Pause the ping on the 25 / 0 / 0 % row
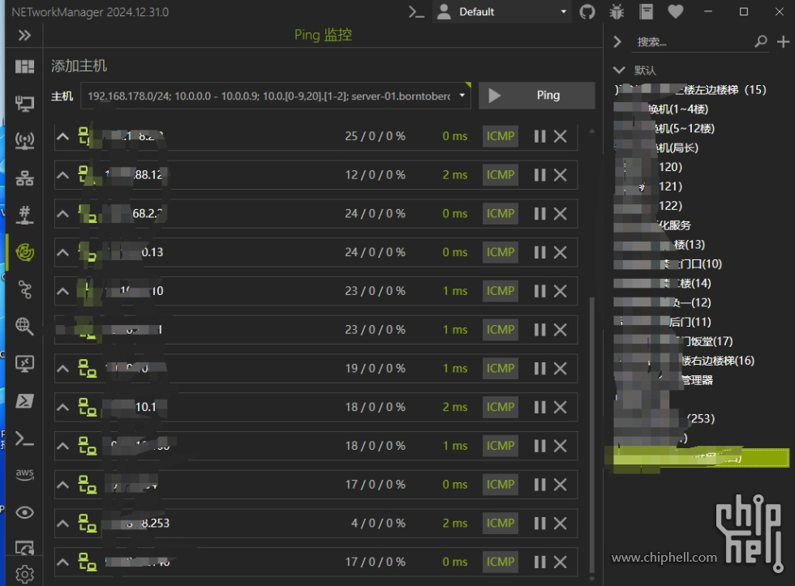This screenshot has height=586, width=795. tap(540, 136)
